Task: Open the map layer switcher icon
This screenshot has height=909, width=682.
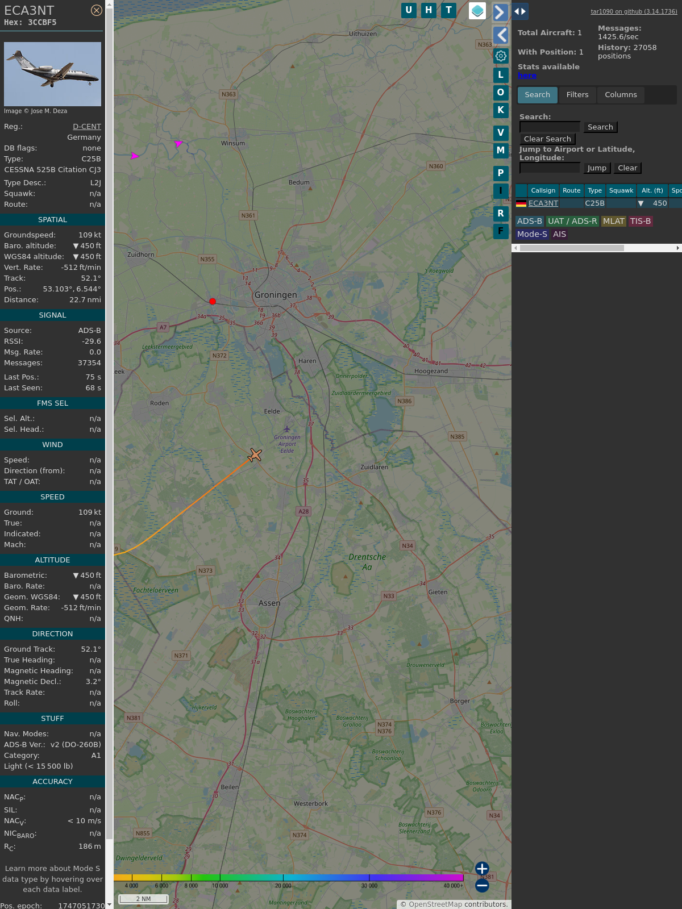Action: click(x=477, y=11)
